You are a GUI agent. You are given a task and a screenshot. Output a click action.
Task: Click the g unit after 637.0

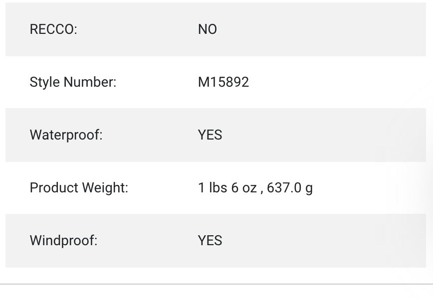pyautogui.click(x=309, y=189)
